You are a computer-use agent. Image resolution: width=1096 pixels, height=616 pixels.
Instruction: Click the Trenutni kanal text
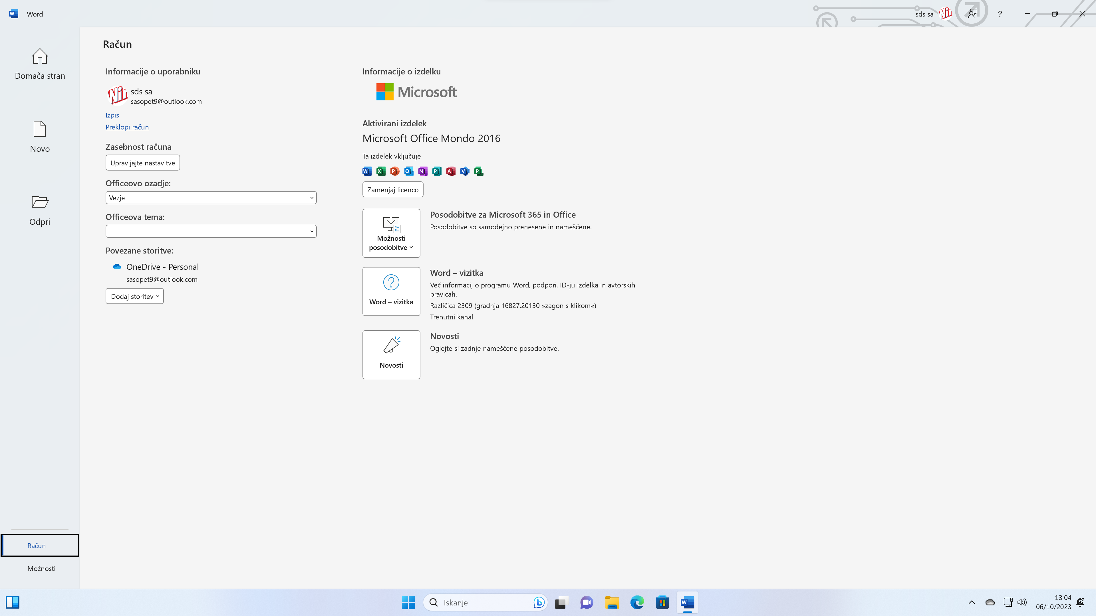pyautogui.click(x=452, y=317)
